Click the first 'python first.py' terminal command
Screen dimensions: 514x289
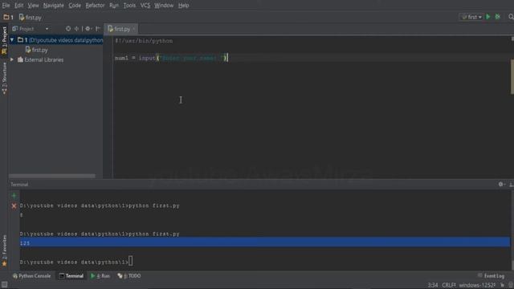coord(154,206)
